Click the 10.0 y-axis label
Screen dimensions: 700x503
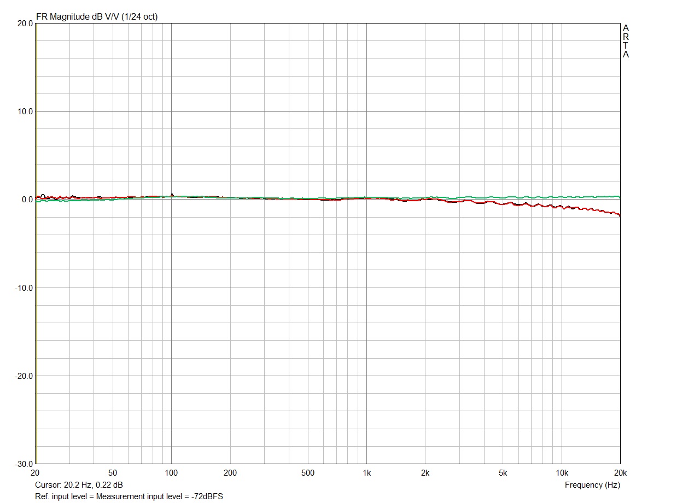pyautogui.click(x=25, y=112)
